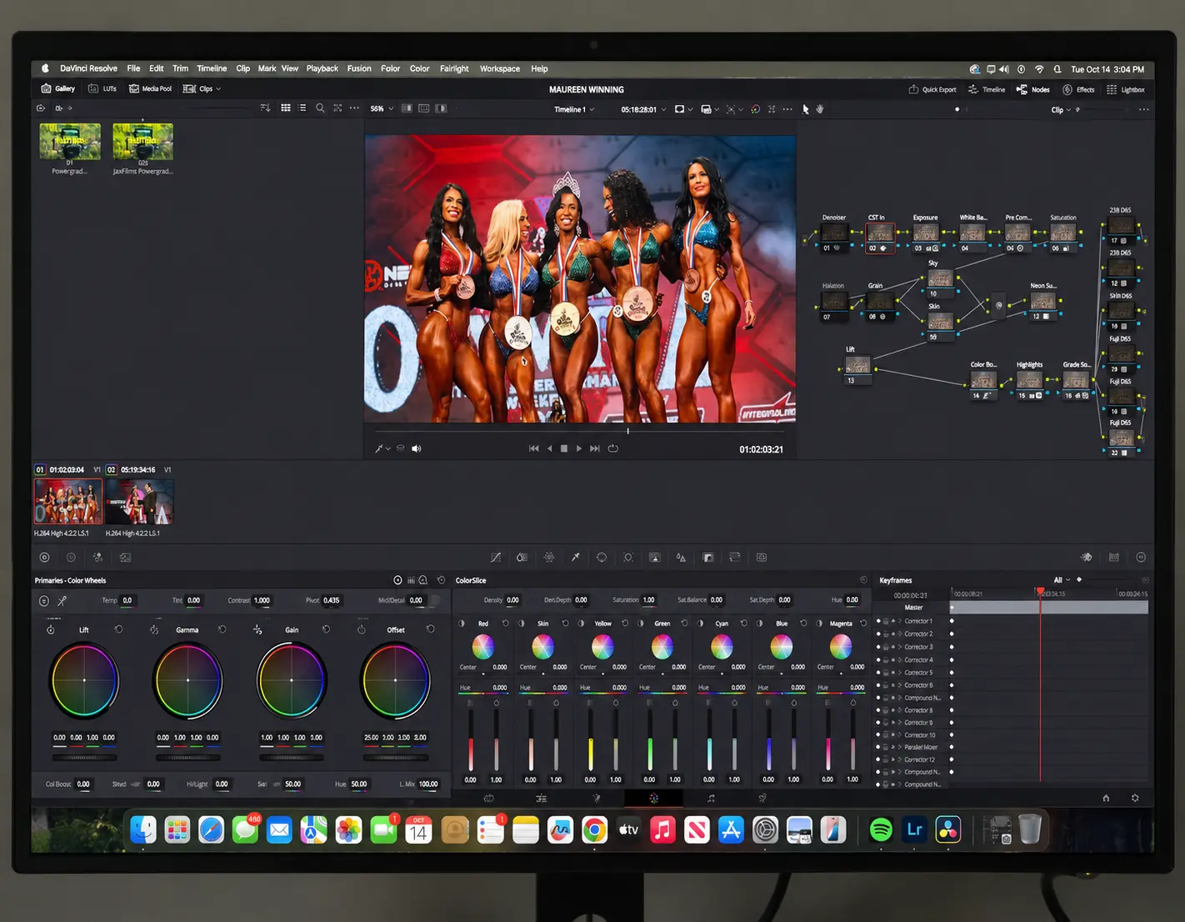The width and height of the screenshot is (1185, 922).
Task: Switch gallery to list view
Action: point(302,108)
